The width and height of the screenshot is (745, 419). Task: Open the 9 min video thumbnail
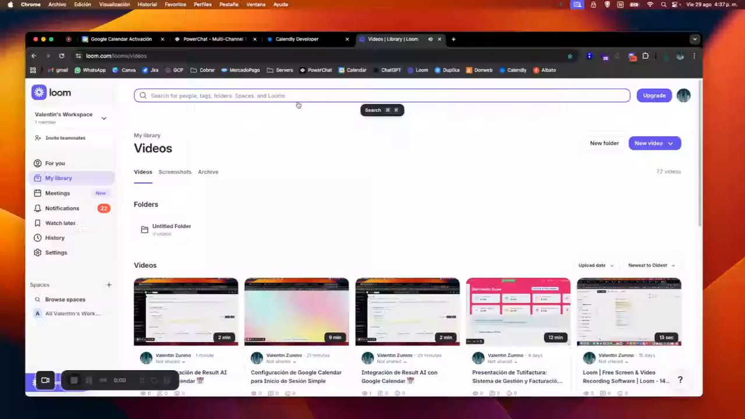click(297, 312)
